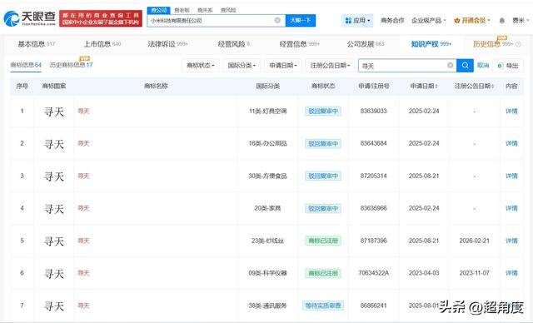
Task: Click application number 86866241
Action: click(373, 306)
